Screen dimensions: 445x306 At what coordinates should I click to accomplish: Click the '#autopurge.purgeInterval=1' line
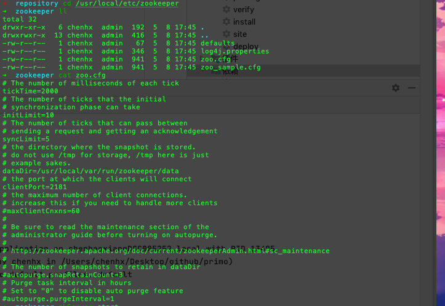coord(58,299)
